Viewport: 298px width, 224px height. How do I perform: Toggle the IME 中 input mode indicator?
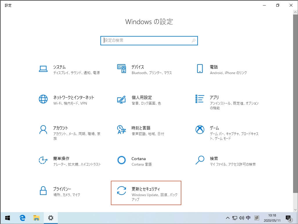coord(249,218)
